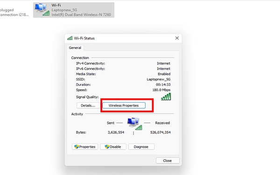
Task: Click the SSID value Laptopnew_5G
Action: 158,79
